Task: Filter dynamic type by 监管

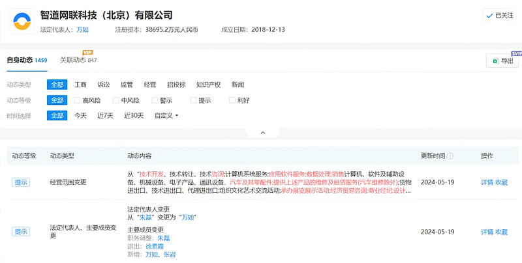Action: click(127, 85)
